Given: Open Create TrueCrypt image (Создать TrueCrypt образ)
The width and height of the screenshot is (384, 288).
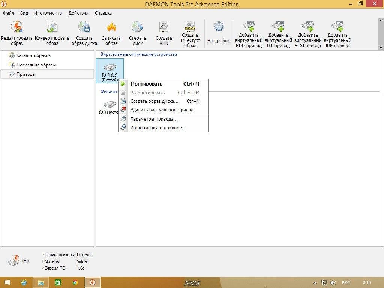Looking at the screenshot, I should [190, 34].
